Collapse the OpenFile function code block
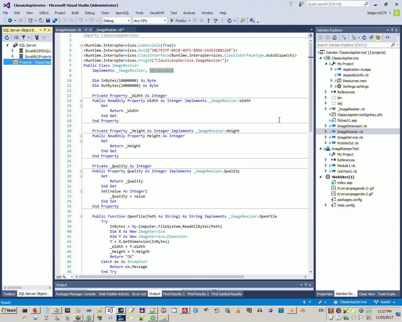This screenshot has width=402, height=322. (81, 216)
